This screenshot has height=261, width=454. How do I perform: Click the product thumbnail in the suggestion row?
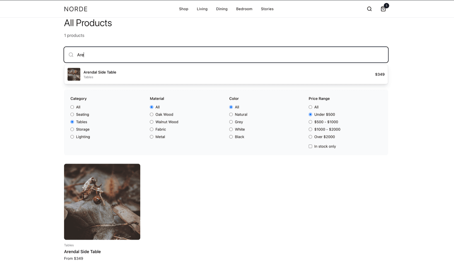[74, 74]
